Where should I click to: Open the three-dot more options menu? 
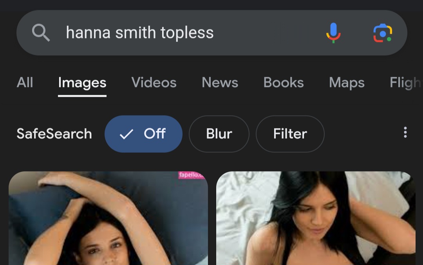[405, 133]
